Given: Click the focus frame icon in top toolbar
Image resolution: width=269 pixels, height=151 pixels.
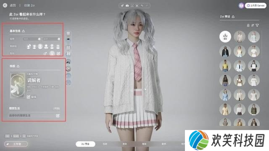Looking at the screenshot, I should click(x=132, y=5).
